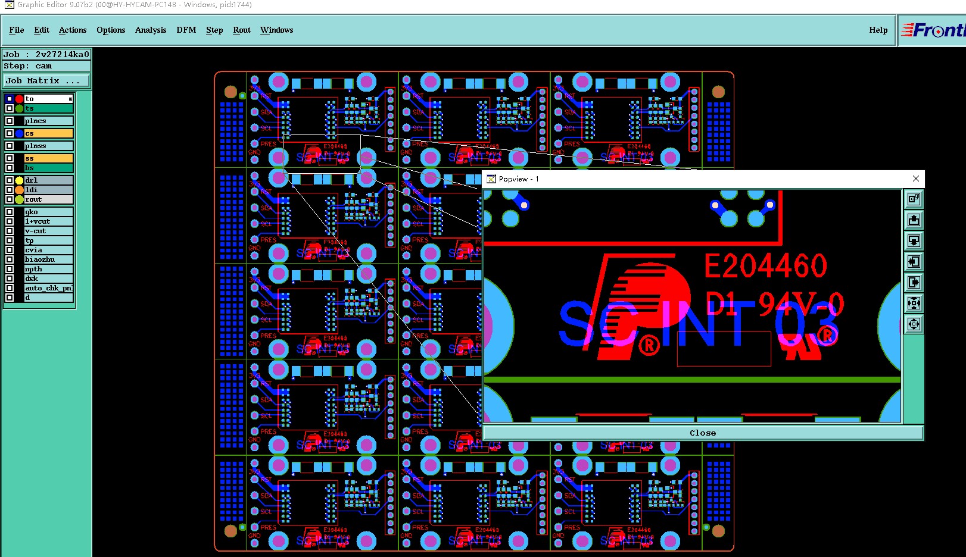This screenshot has height=557, width=966.
Task: Toggle visibility checkbox of 'tp' layer
Action: click(x=10, y=240)
